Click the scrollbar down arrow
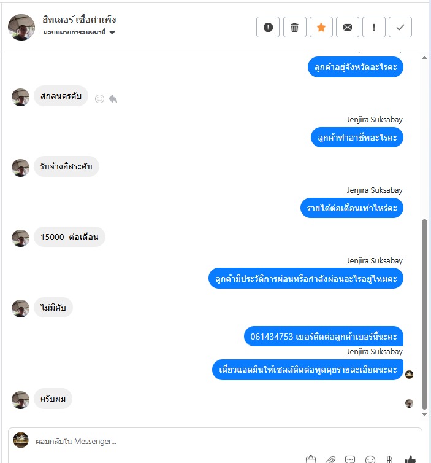431x463 pixels. [424, 414]
